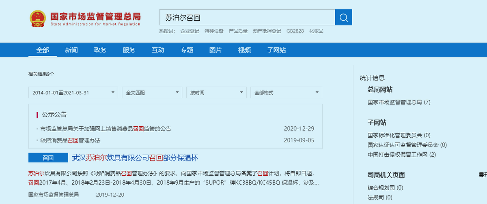Open the 图片 tab

pyautogui.click(x=215, y=50)
